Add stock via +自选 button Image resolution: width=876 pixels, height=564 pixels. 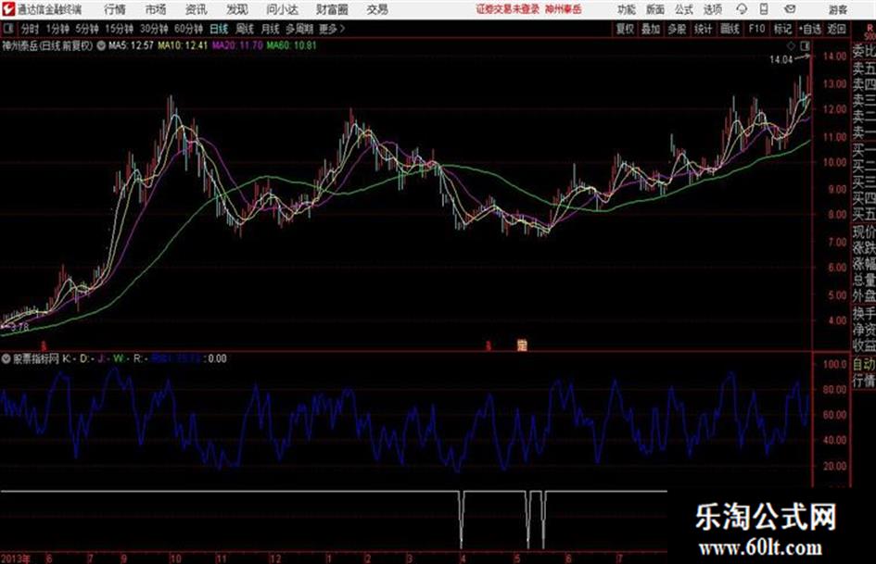coord(810,29)
